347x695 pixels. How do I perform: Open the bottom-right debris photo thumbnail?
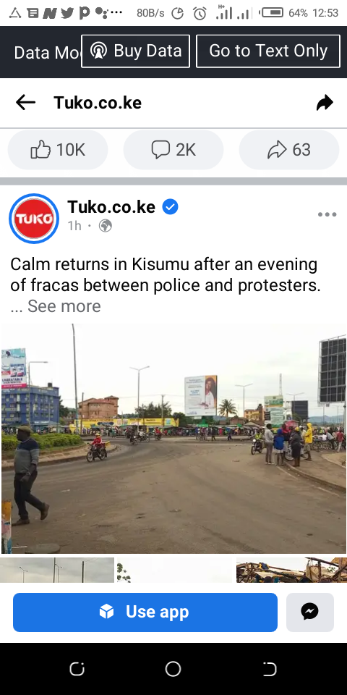point(291,570)
